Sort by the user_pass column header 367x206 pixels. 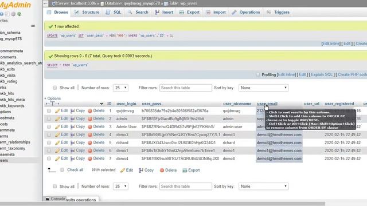click(x=151, y=104)
